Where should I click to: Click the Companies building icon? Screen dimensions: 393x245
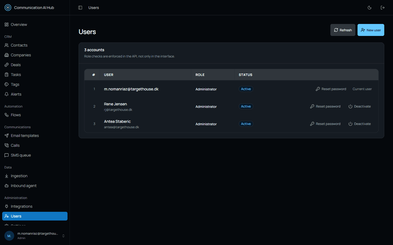[7, 55]
